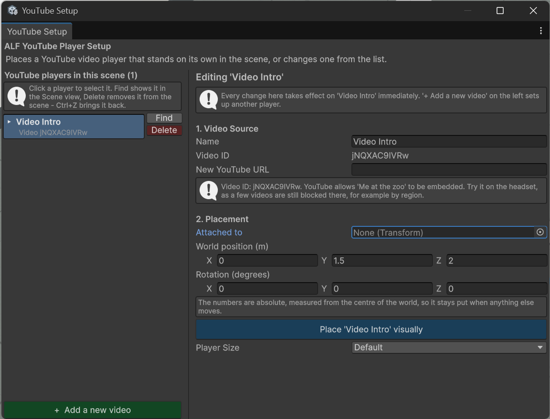Open the window options kebab menu
550x419 pixels.
[x=541, y=31]
